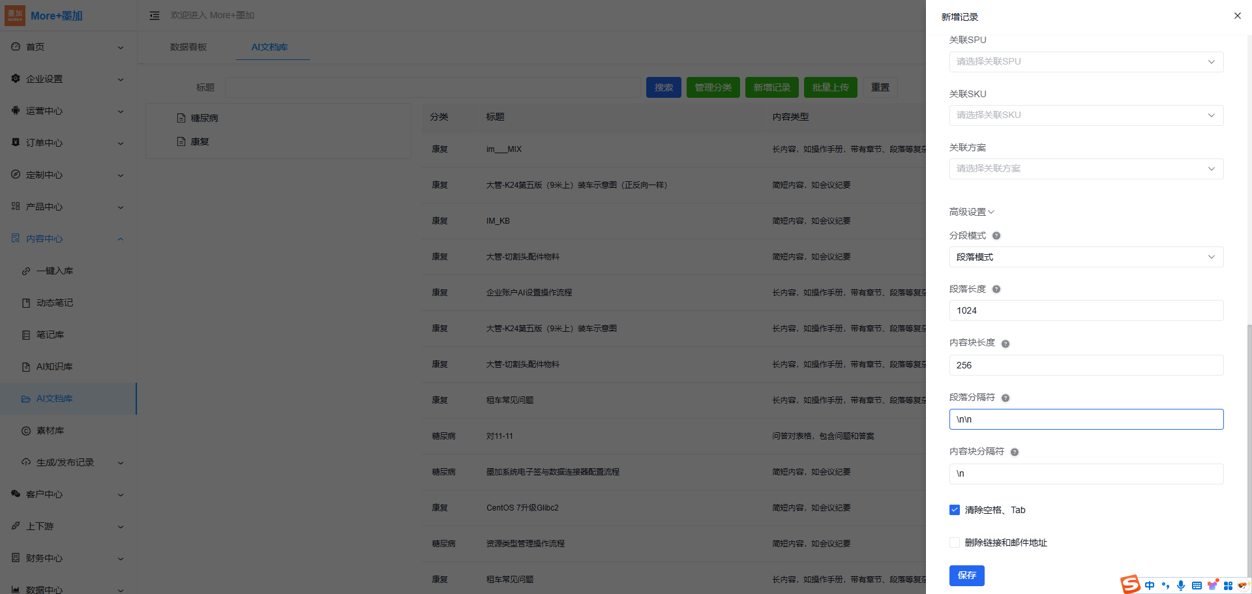Click into the 段落长度 input field
This screenshot has width=1252, height=594.
pos(1086,310)
